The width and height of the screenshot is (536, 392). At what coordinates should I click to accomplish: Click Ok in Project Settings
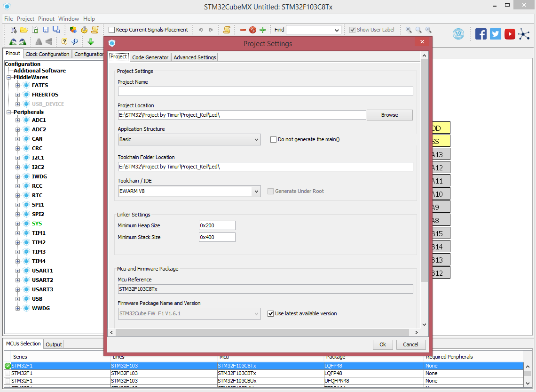click(383, 344)
